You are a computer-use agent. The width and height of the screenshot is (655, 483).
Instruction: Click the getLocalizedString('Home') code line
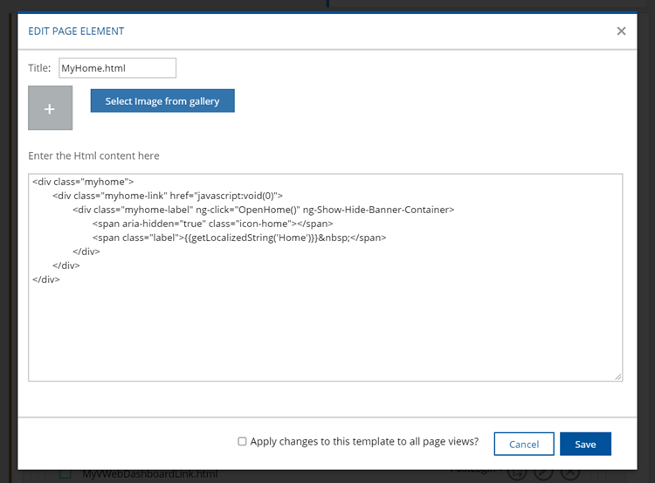tap(239, 238)
